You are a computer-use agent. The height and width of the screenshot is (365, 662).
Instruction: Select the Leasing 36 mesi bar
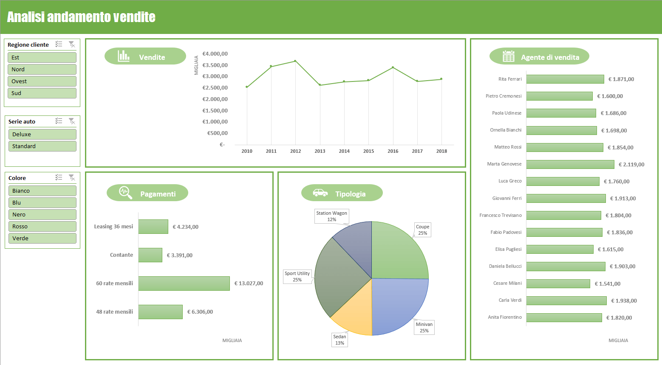pos(153,227)
